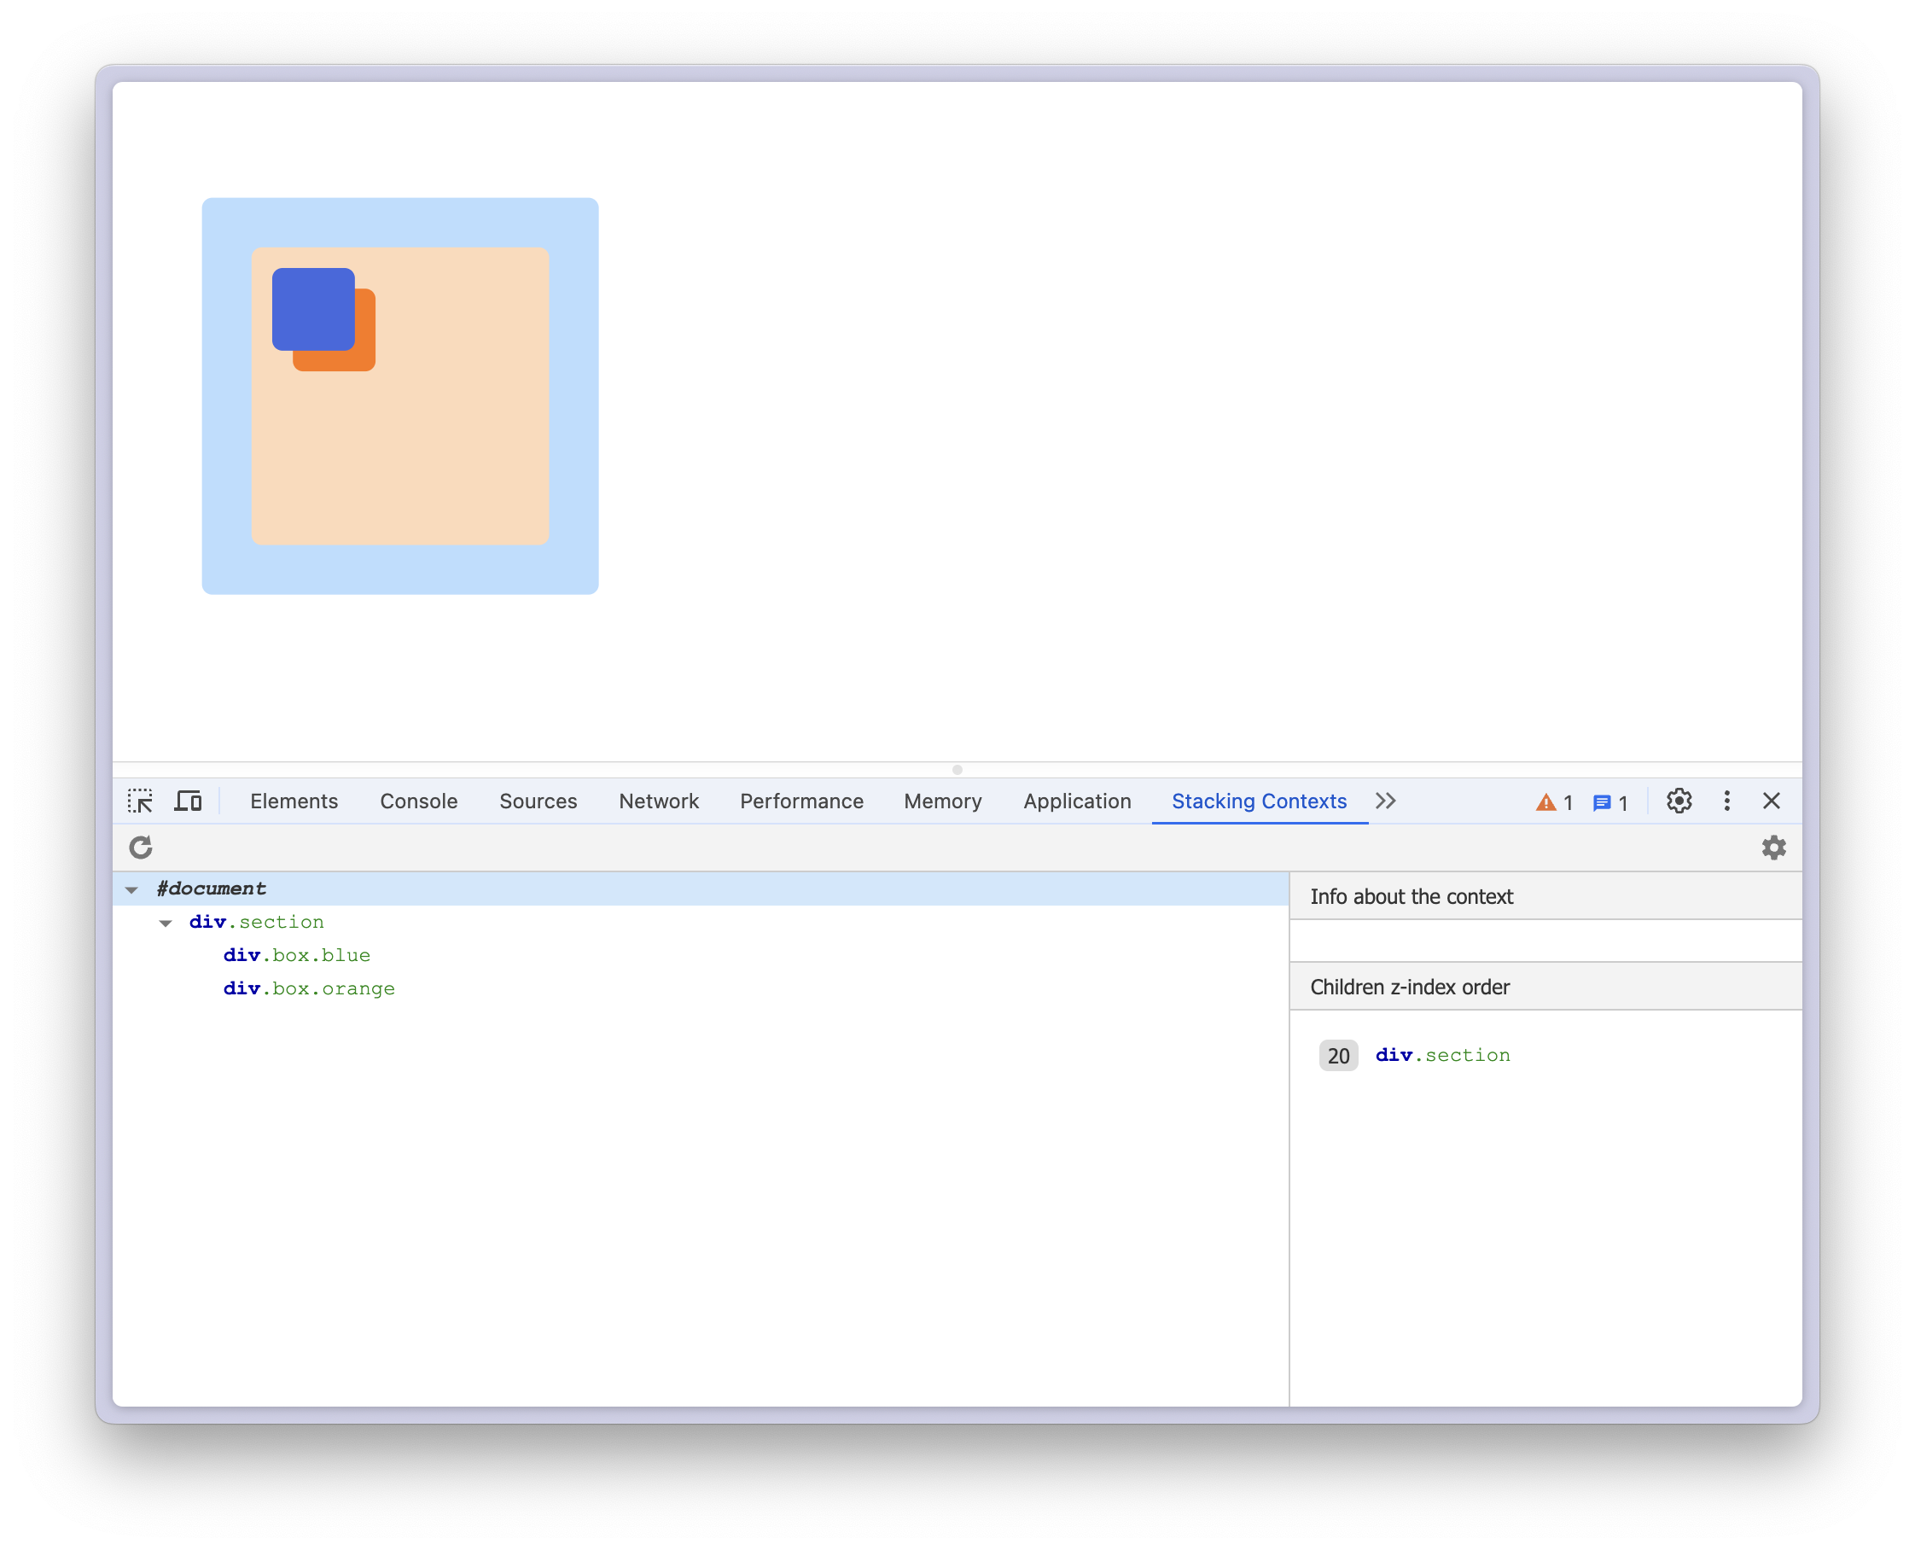Screen dimensions: 1915x1550
Task: Open DevTools settings gear icon
Action: 1679,801
